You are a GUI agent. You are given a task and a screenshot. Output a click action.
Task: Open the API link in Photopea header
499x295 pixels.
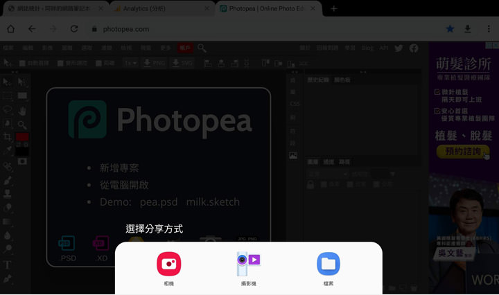384,48
